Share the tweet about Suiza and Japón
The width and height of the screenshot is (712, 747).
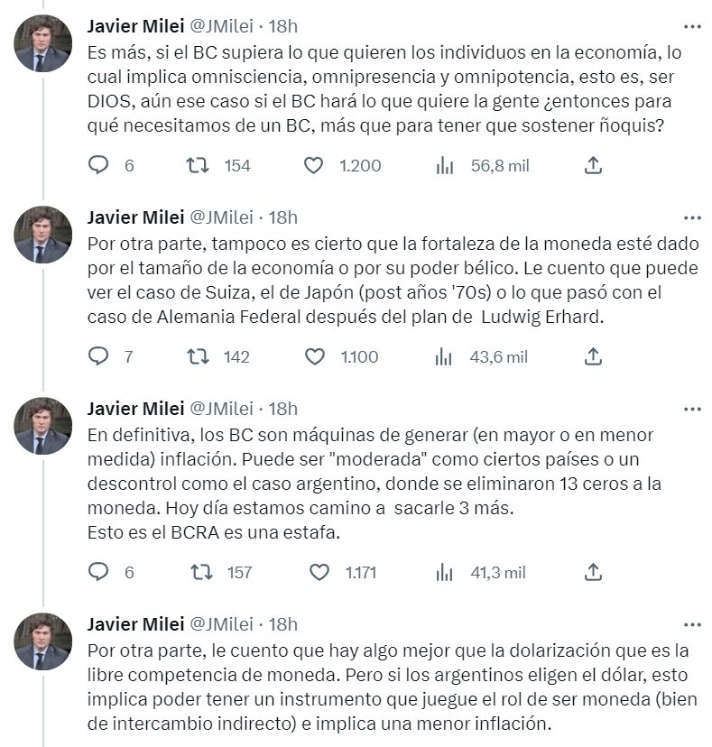pyautogui.click(x=593, y=356)
